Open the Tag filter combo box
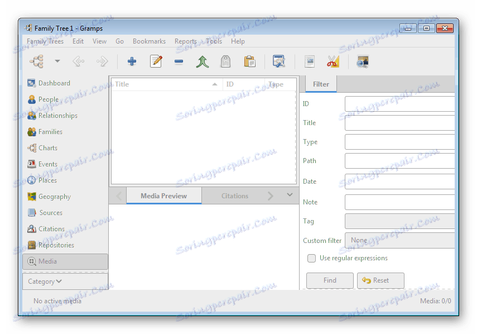 coord(399,221)
